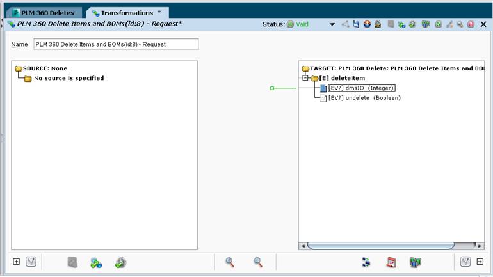The height and width of the screenshot is (277, 493).
Task: Click the green-blue blocks icon in bottom toolbar
Action: pyautogui.click(x=96, y=262)
